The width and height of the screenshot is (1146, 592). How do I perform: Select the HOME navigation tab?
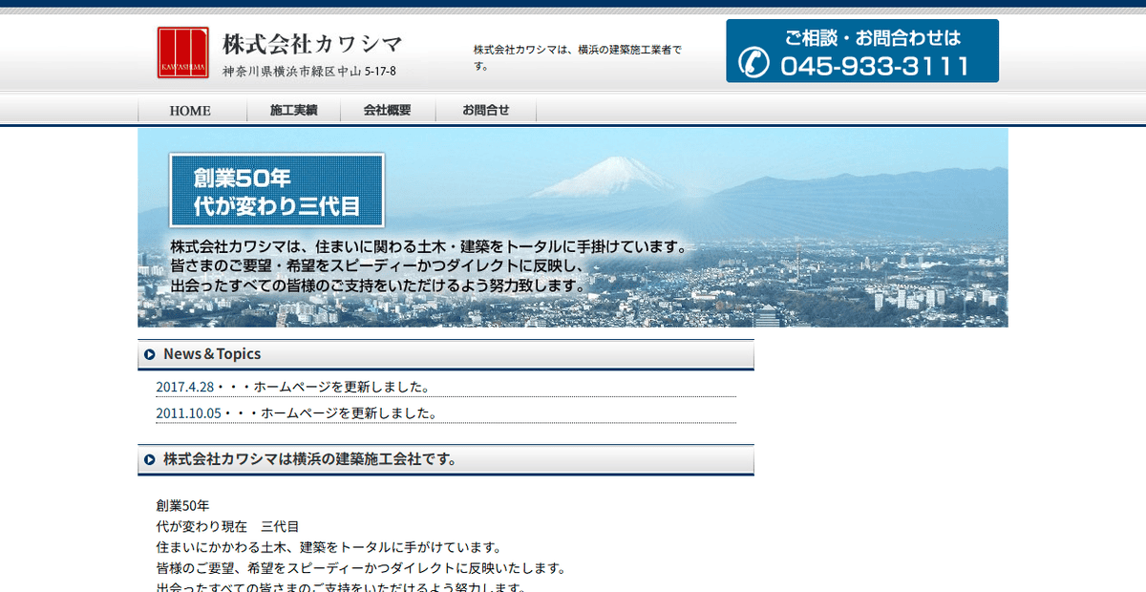(x=192, y=110)
